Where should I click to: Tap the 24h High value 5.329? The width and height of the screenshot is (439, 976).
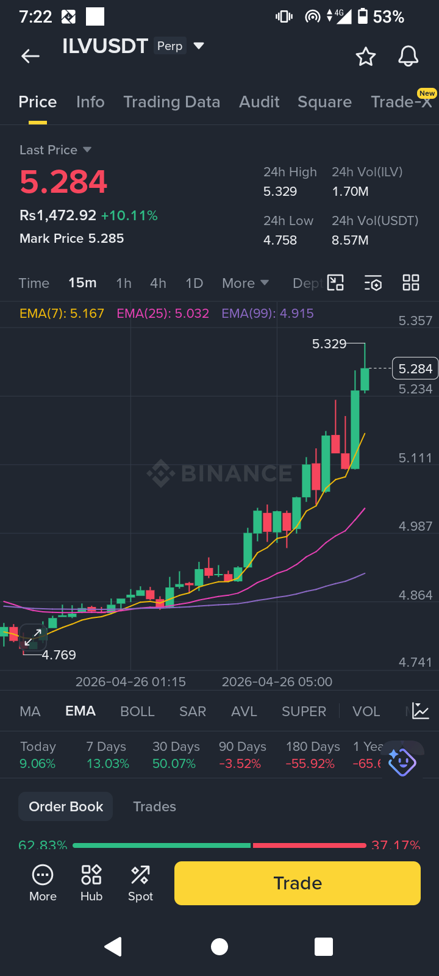click(280, 192)
